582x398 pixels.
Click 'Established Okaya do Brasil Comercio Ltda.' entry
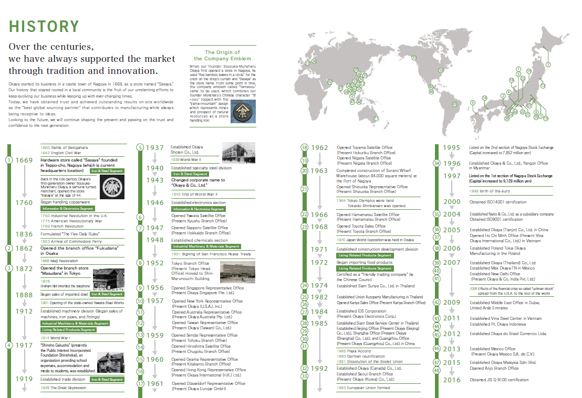508,334
